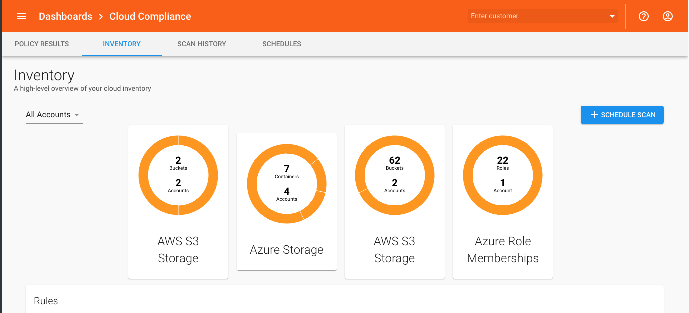689x313 pixels.
Task: Click the high-level overview subtitle text
Action: (x=82, y=88)
